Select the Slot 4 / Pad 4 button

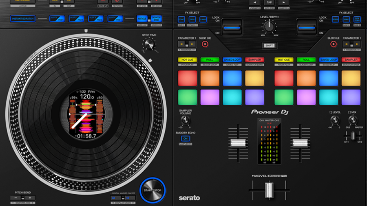point(115,19)
